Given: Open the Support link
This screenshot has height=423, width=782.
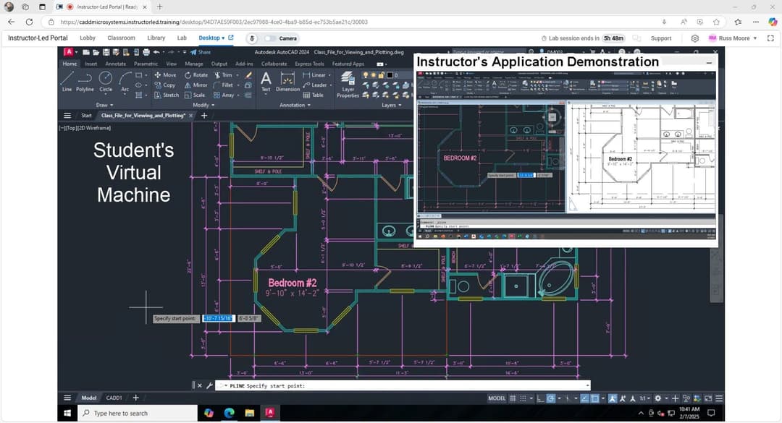Looking at the screenshot, I should click(660, 38).
